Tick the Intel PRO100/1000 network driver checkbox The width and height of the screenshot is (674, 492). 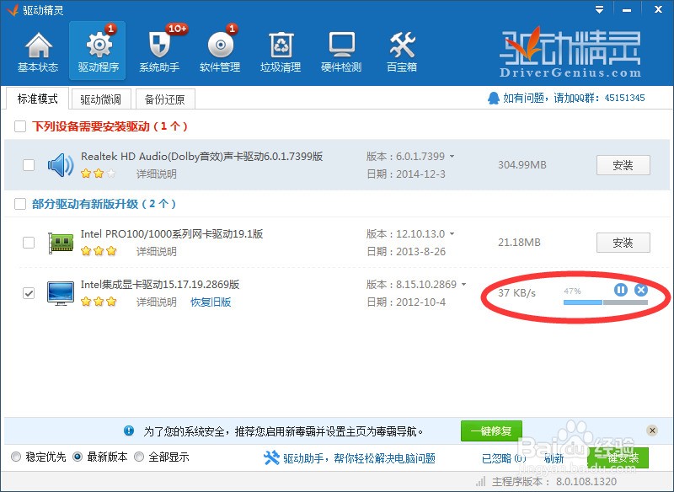29,243
